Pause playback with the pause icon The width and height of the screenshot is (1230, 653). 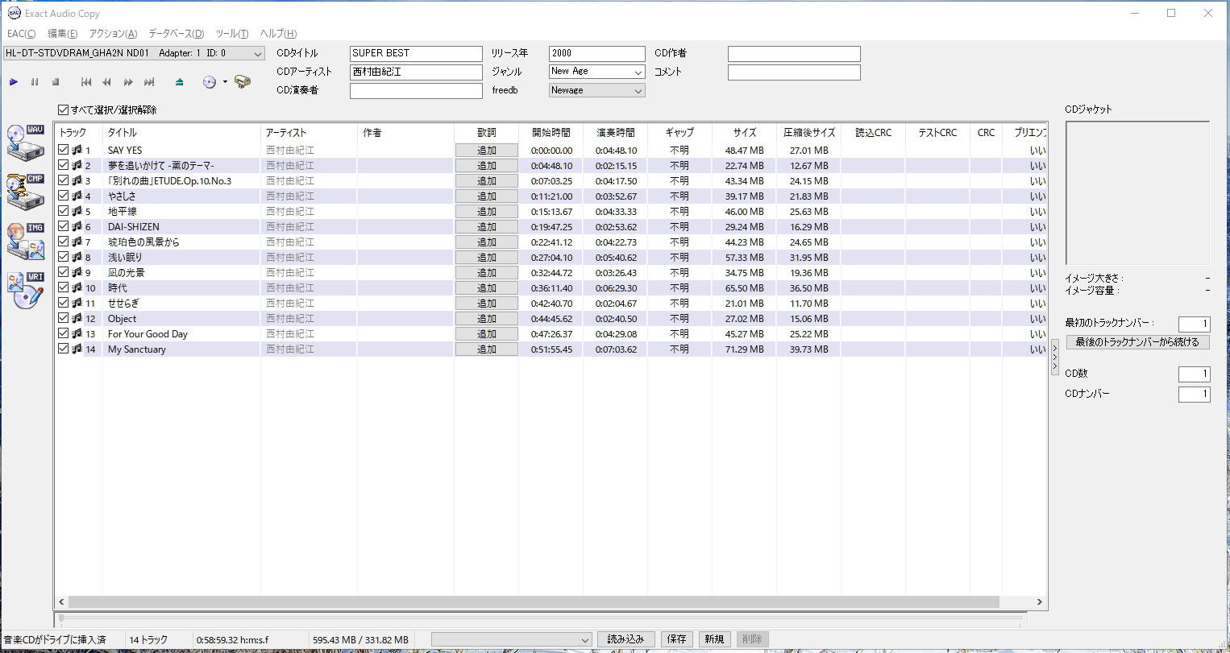(x=35, y=82)
